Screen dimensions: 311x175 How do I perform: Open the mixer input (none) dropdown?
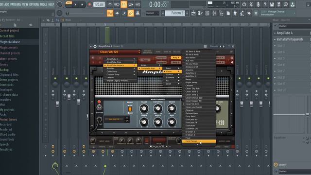coord(294,26)
